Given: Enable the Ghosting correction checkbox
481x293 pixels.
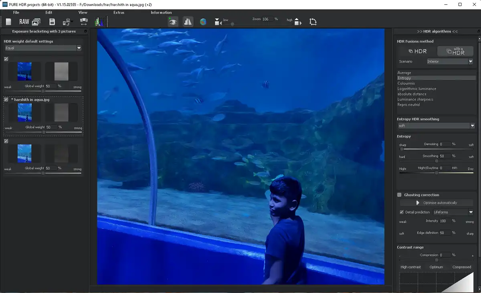Looking at the screenshot, I should [399, 195].
